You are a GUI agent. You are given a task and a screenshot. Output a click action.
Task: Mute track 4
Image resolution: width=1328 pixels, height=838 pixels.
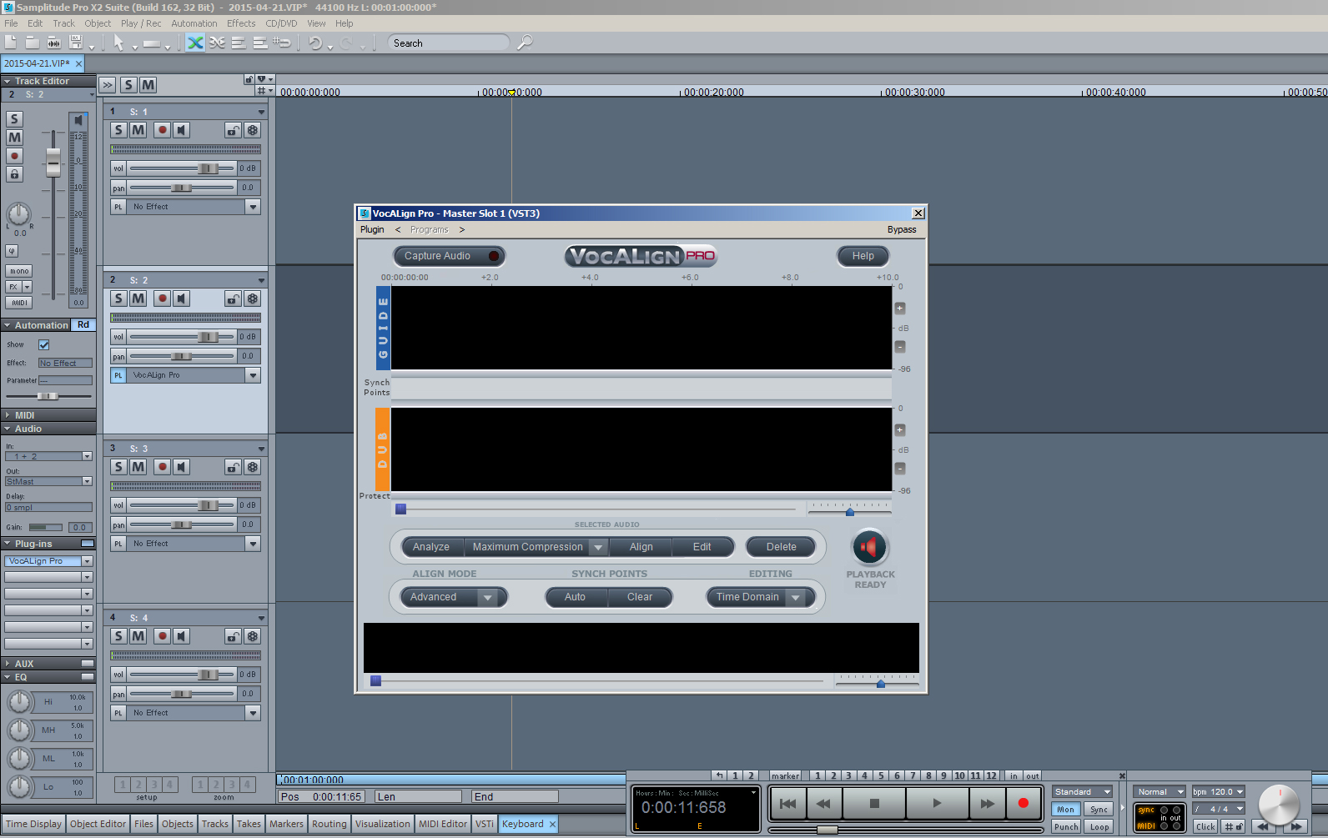pyautogui.click(x=138, y=636)
